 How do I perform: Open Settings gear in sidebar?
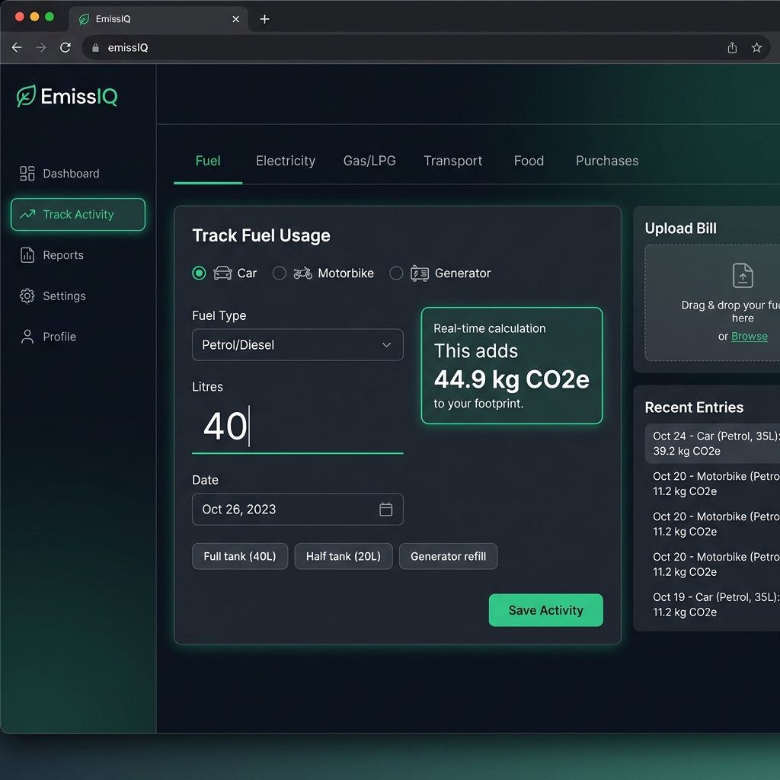(x=27, y=296)
